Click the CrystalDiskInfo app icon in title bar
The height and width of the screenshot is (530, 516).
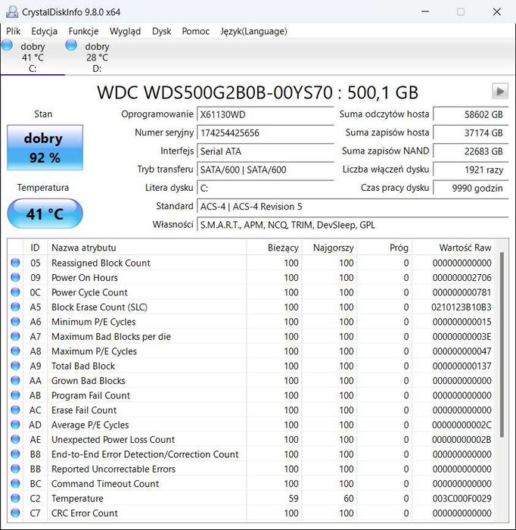[12, 12]
